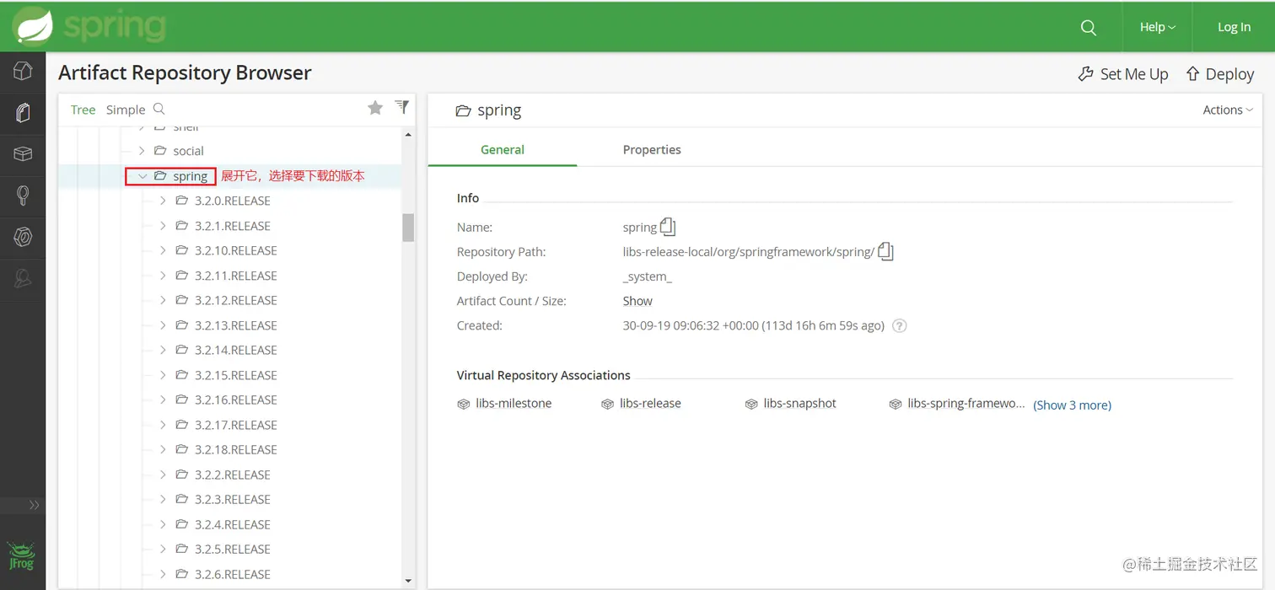Open the Builds sidebar icon
Screen dimensions: 1275x590
click(x=23, y=196)
